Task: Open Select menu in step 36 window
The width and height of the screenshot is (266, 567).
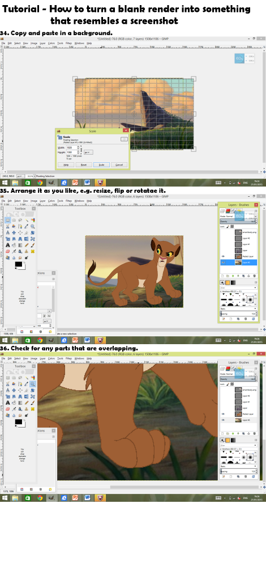Action: pyautogui.click(x=18, y=358)
